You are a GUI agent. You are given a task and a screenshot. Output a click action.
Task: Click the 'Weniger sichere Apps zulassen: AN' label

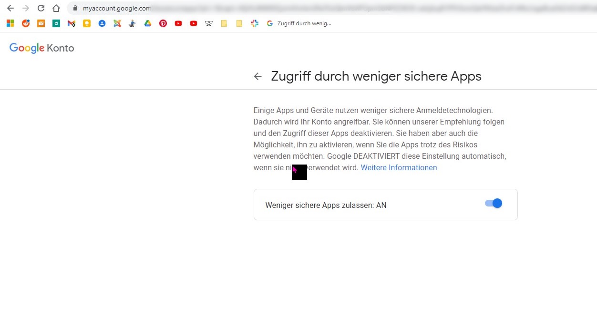pyautogui.click(x=326, y=206)
